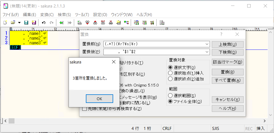Select 選択始点(1)挿入 radio option
This screenshot has width=274, height=133.
[186, 73]
